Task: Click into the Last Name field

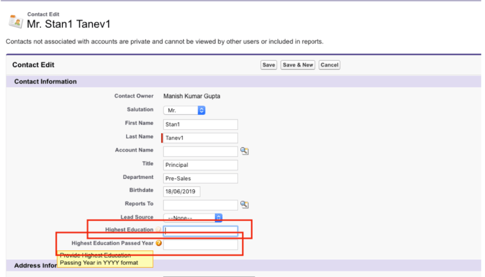Action: (x=200, y=138)
